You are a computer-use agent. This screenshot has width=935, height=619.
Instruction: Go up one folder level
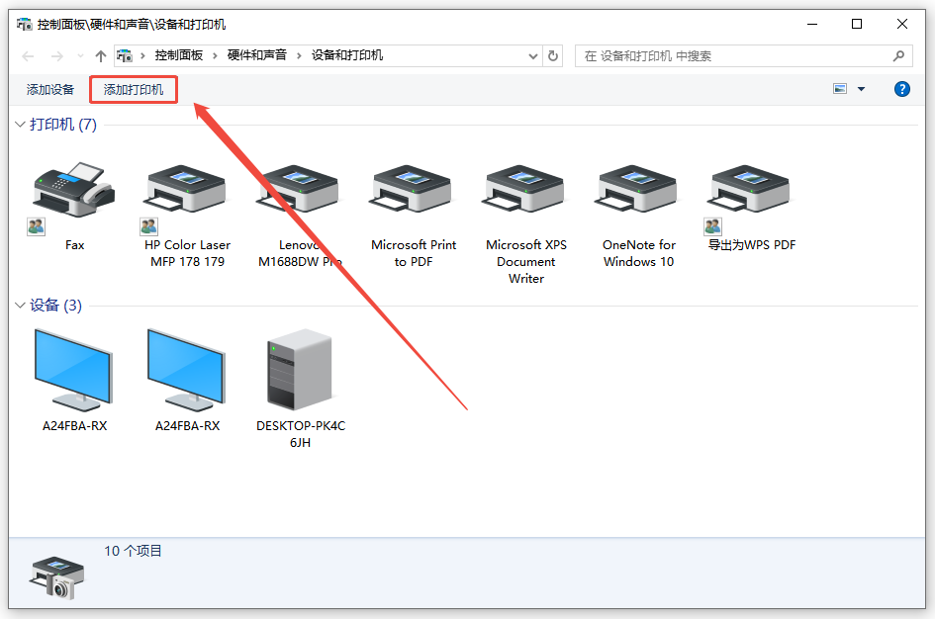(x=100, y=56)
